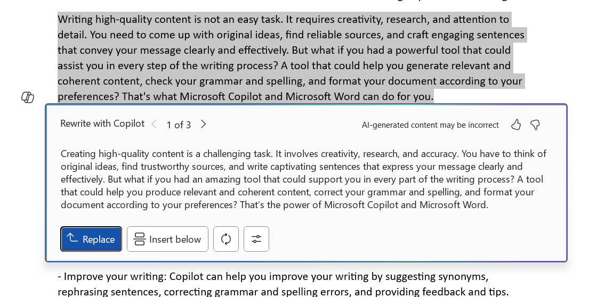This screenshot has width=597, height=297.
Task: Regenerate the Copilot rewrite
Action: coord(226,239)
